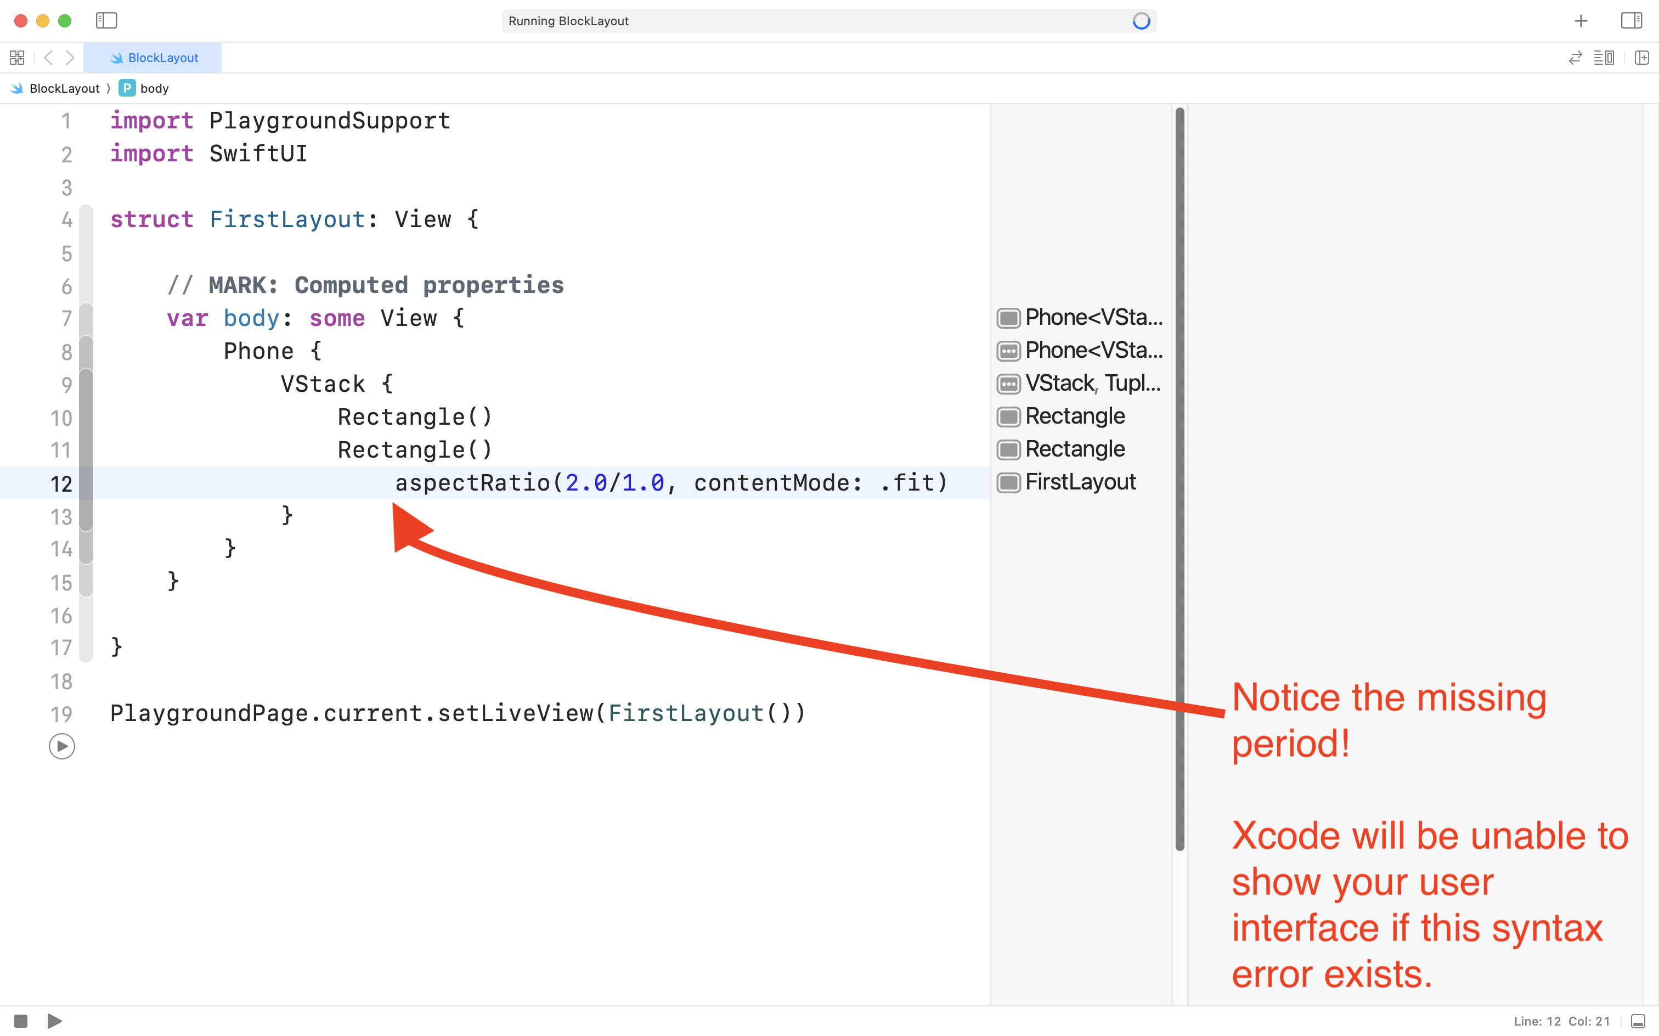Show result for first Rectangle entry
The width and height of the screenshot is (1659, 1036).
[1008, 416]
